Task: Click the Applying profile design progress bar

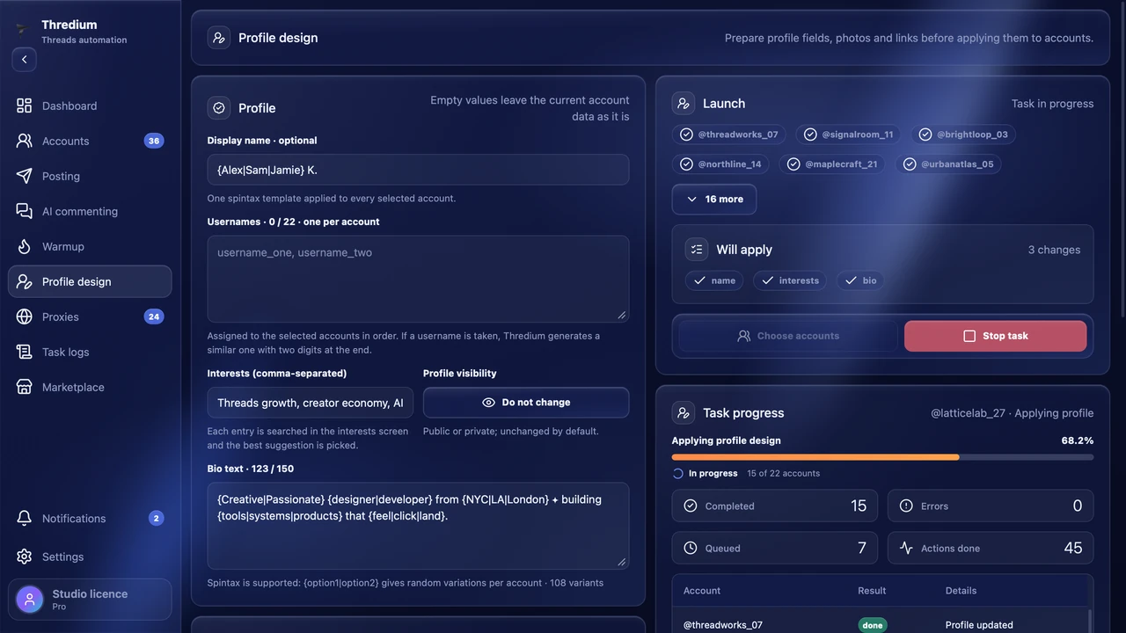Action: click(x=882, y=457)
